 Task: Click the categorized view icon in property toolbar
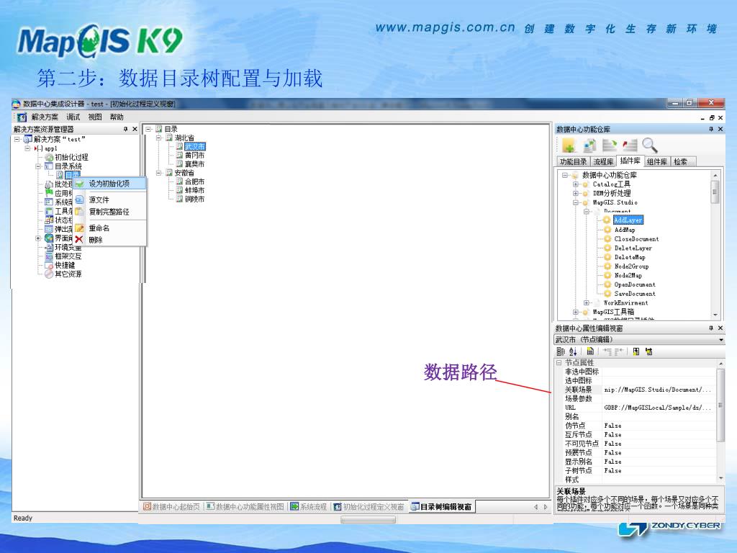[561, 351]
